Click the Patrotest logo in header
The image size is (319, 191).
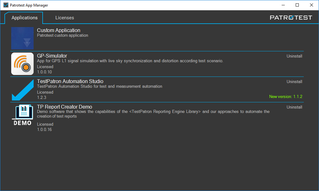(291, 18)
